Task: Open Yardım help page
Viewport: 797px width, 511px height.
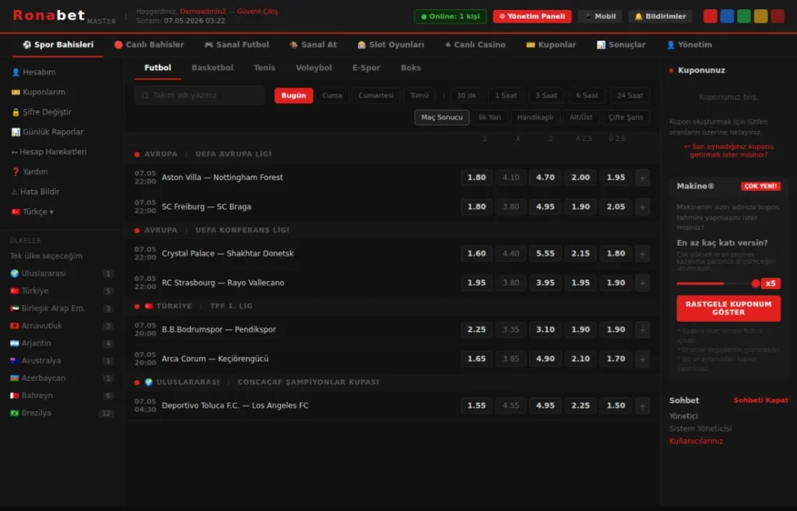Action: coord(30,172)
